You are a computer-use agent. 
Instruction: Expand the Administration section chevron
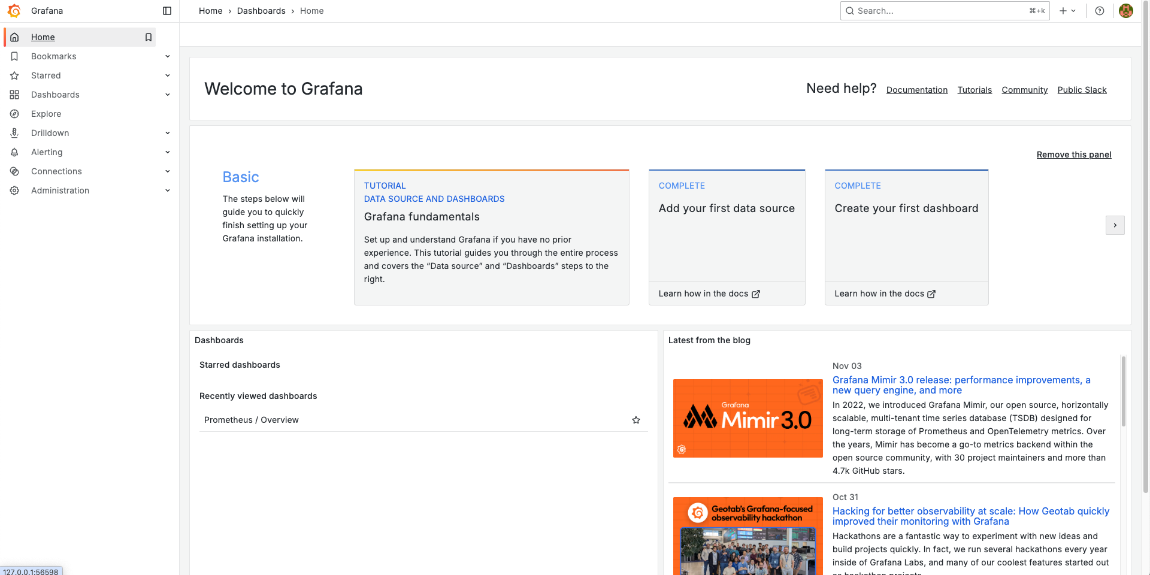coord(168,190)
